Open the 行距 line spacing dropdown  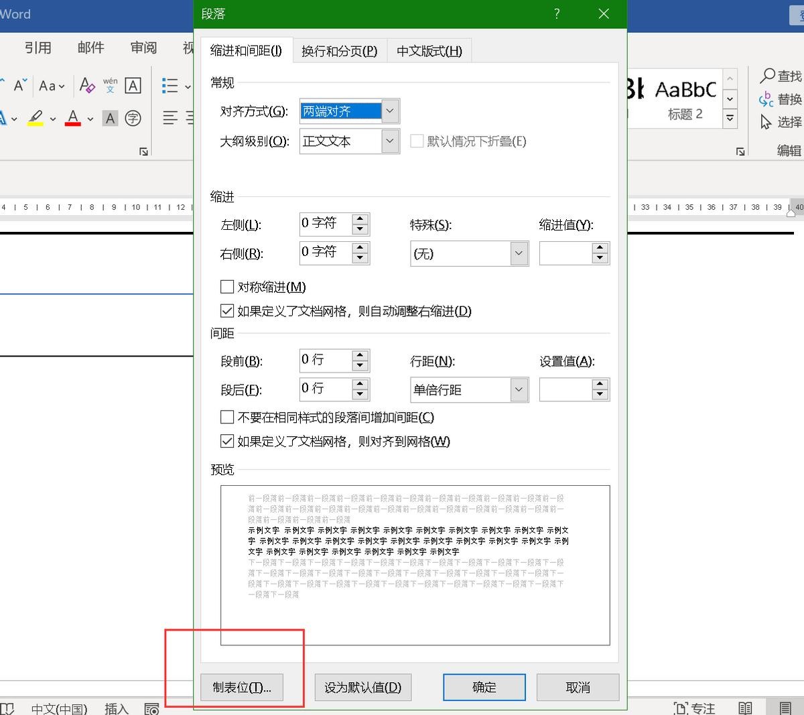click(519, 390)
